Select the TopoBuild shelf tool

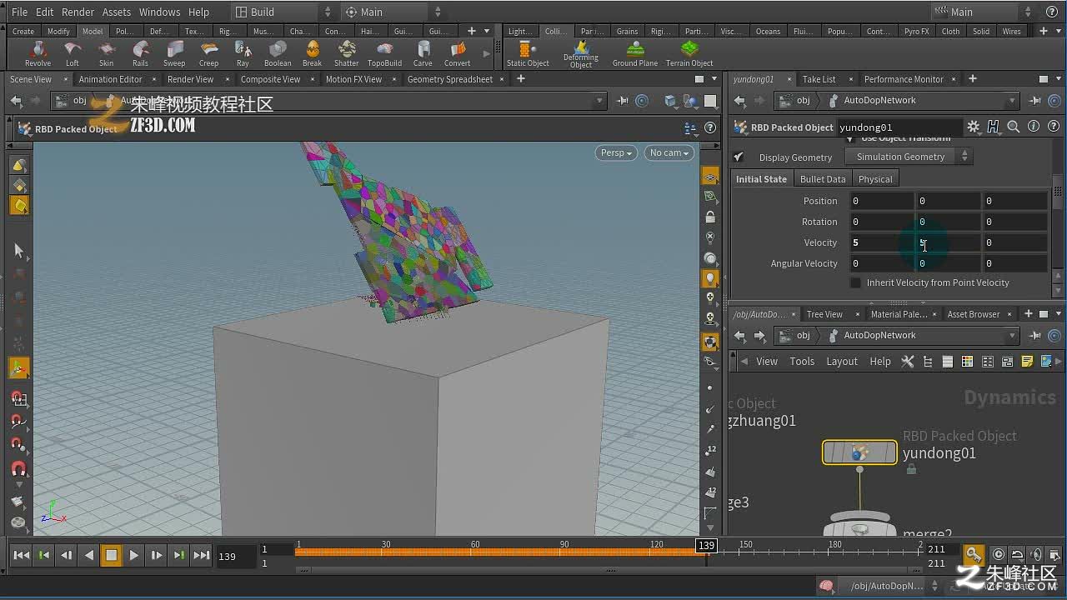point(384,53)
